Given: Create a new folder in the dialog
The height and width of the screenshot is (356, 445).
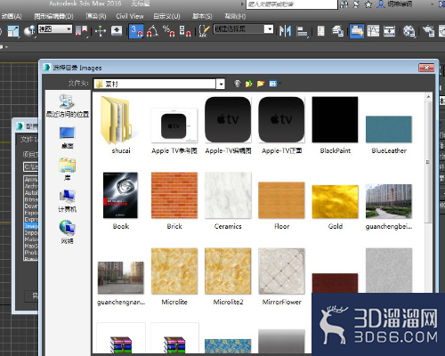Looking at the screenshot, I should tap(261, 84).
